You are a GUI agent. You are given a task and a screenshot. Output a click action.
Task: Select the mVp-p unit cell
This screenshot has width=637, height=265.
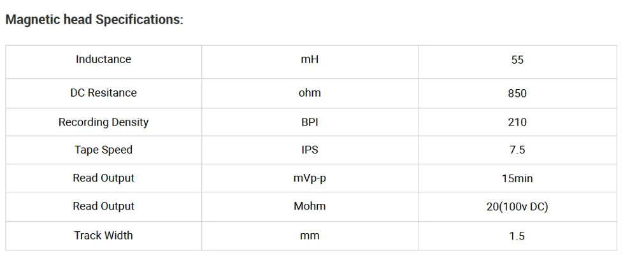point(310,178)
